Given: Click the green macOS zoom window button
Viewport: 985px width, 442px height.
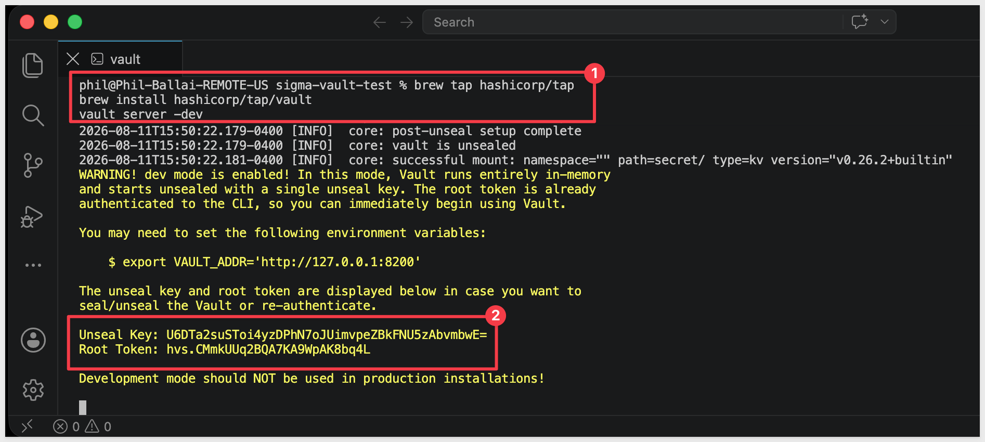Looking at the screenshot, I should click(x=75, y=22).
